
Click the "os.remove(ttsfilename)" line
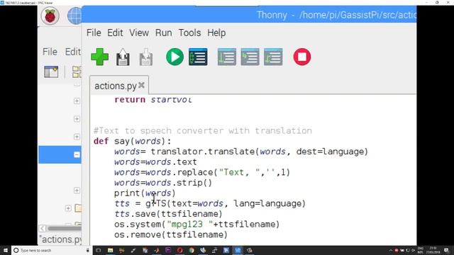click(171, 234)
